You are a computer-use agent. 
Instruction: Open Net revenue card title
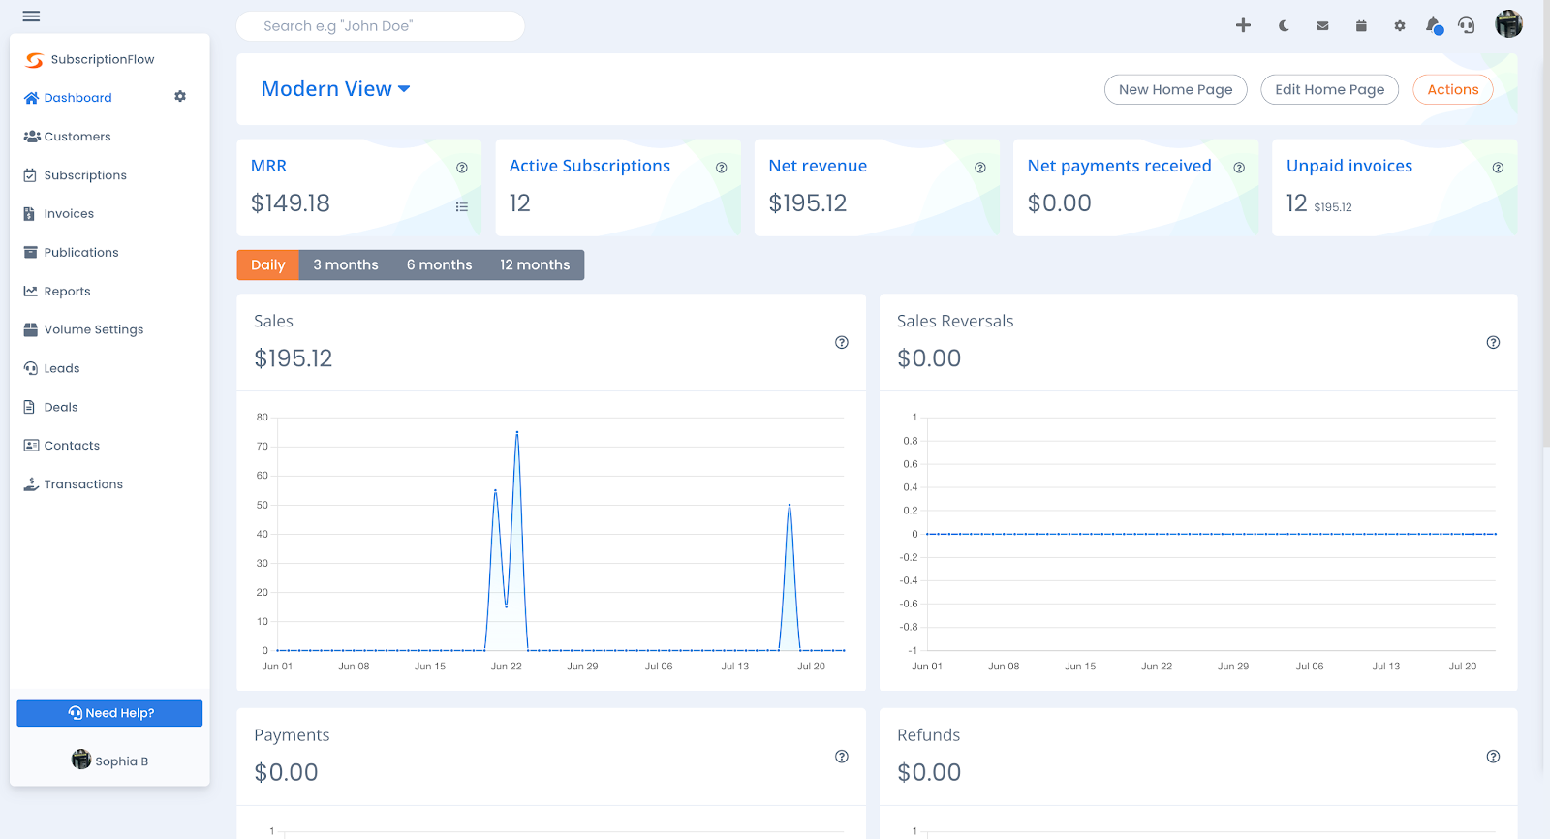point(818,166)
